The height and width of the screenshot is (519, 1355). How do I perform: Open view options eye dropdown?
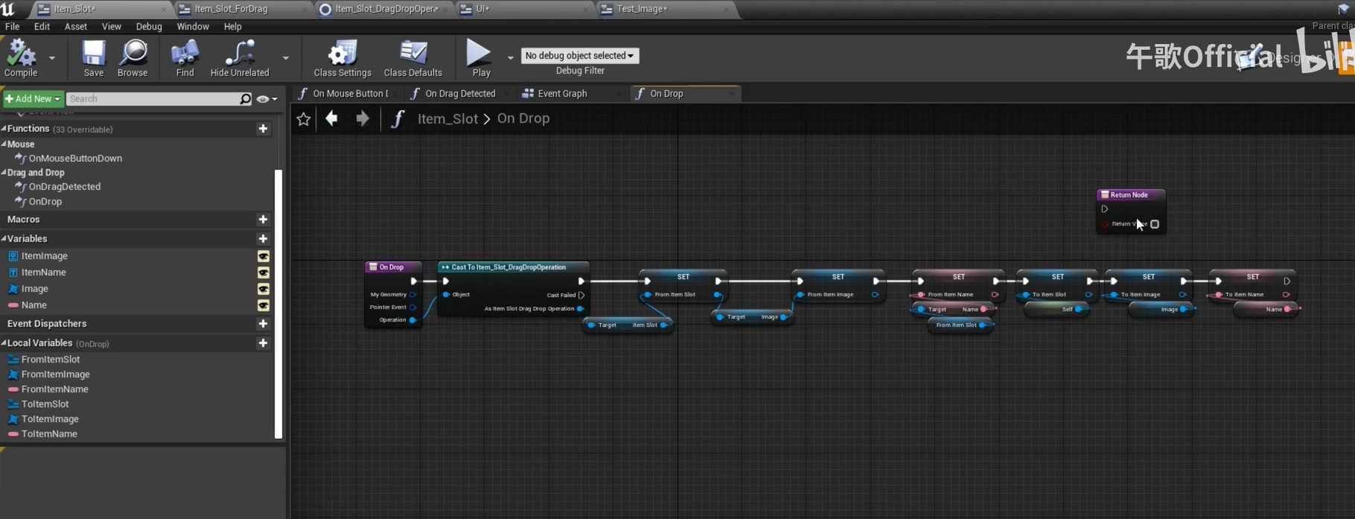(x=267, y=98)
